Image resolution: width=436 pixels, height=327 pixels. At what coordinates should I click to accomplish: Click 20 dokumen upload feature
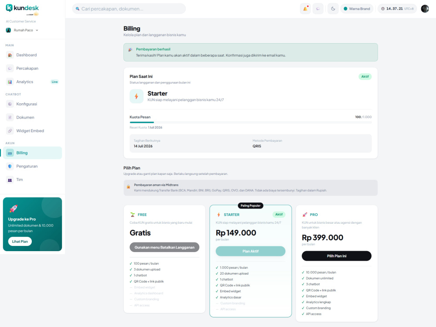[234, 273]
